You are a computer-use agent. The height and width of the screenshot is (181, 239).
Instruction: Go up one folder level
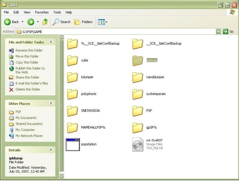click(x=45, y=22)
